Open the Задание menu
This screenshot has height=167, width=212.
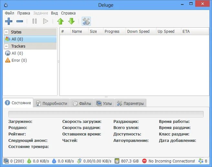[x=41, y=13]
